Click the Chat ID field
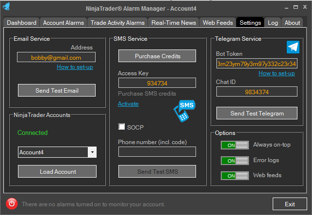Image resolution: width=312 pixels, height=215 pixels. [257, 92]
